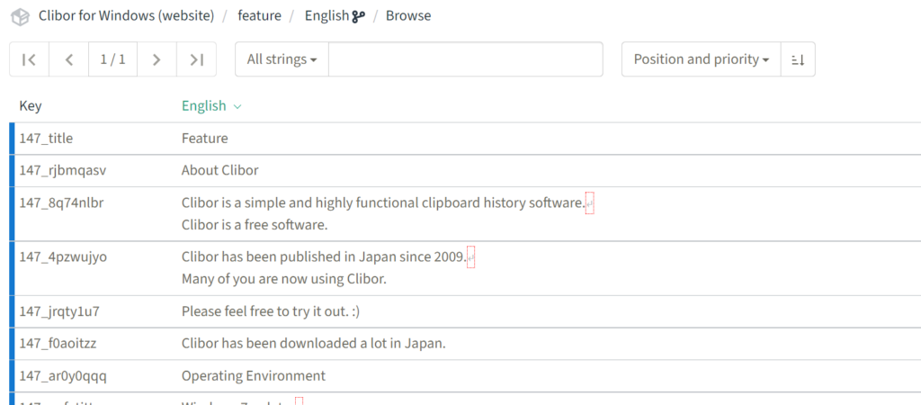Open the All strings filter dropdown
The height and width of the screenshot is (405, 921).
click(282, 59)
